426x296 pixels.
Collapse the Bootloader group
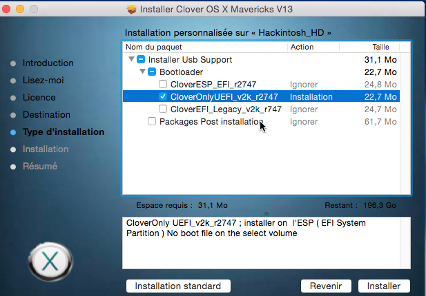pos(142,71)
